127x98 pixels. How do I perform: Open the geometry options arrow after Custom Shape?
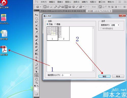point(84,7)
